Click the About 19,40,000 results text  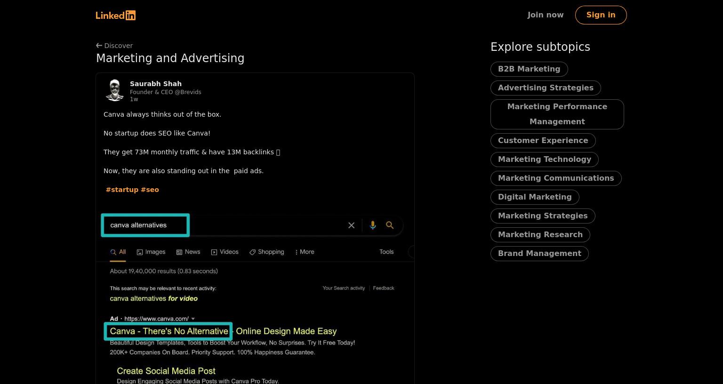pos(164,271)
